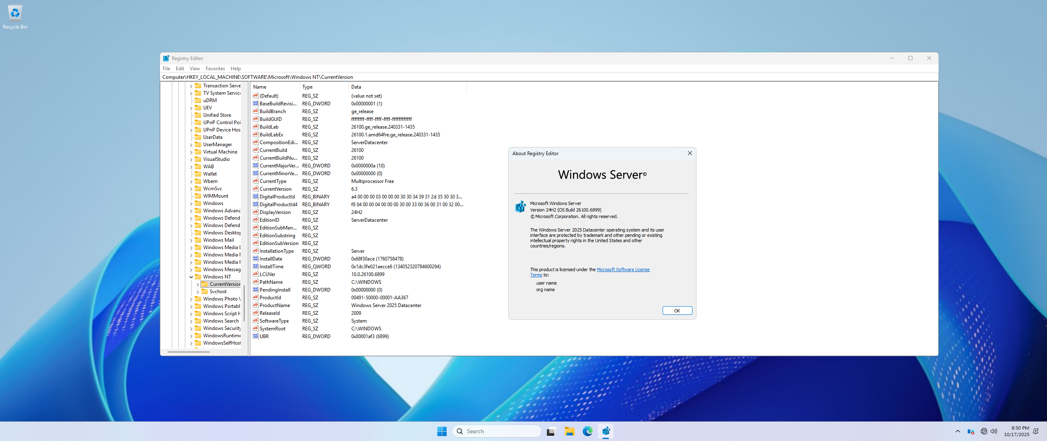Launch Microsoft Edge from the taskbar
Screen dimensions: 1047x441
tap(587, 431)
